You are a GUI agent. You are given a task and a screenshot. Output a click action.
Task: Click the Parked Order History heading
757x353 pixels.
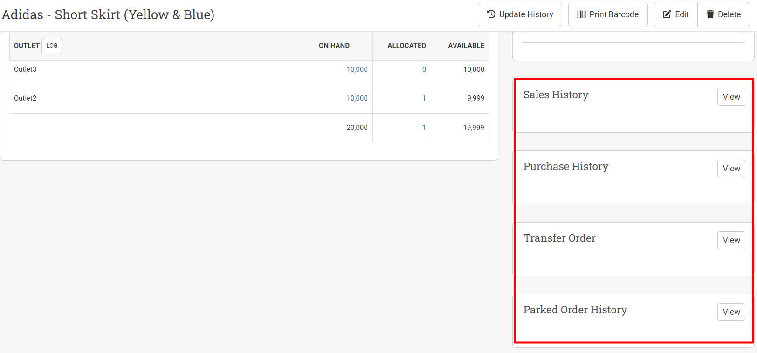tap(575, 310)
